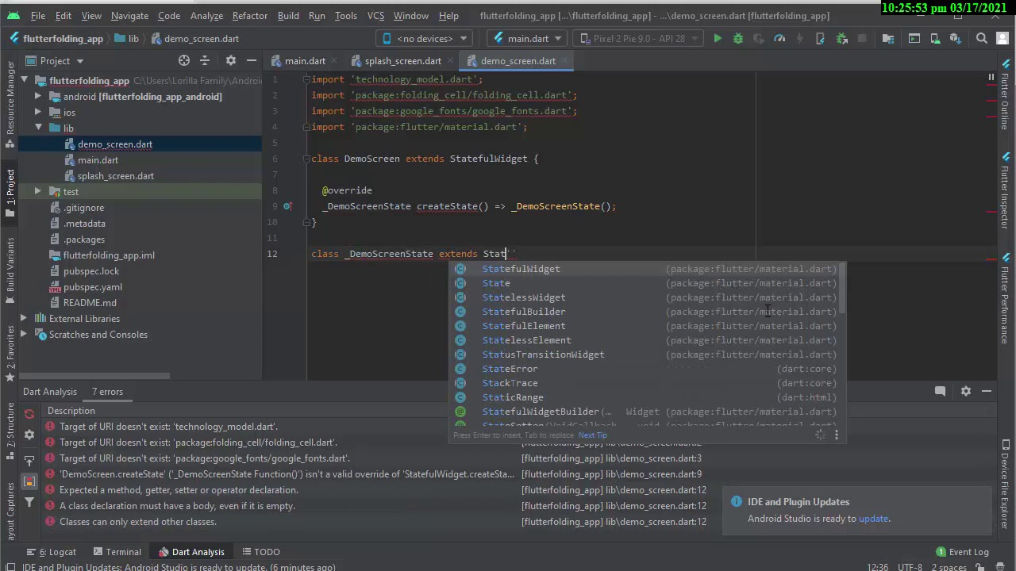
Task: Click Next Tip link in completion popup
Action: click(x=592, y=435)
